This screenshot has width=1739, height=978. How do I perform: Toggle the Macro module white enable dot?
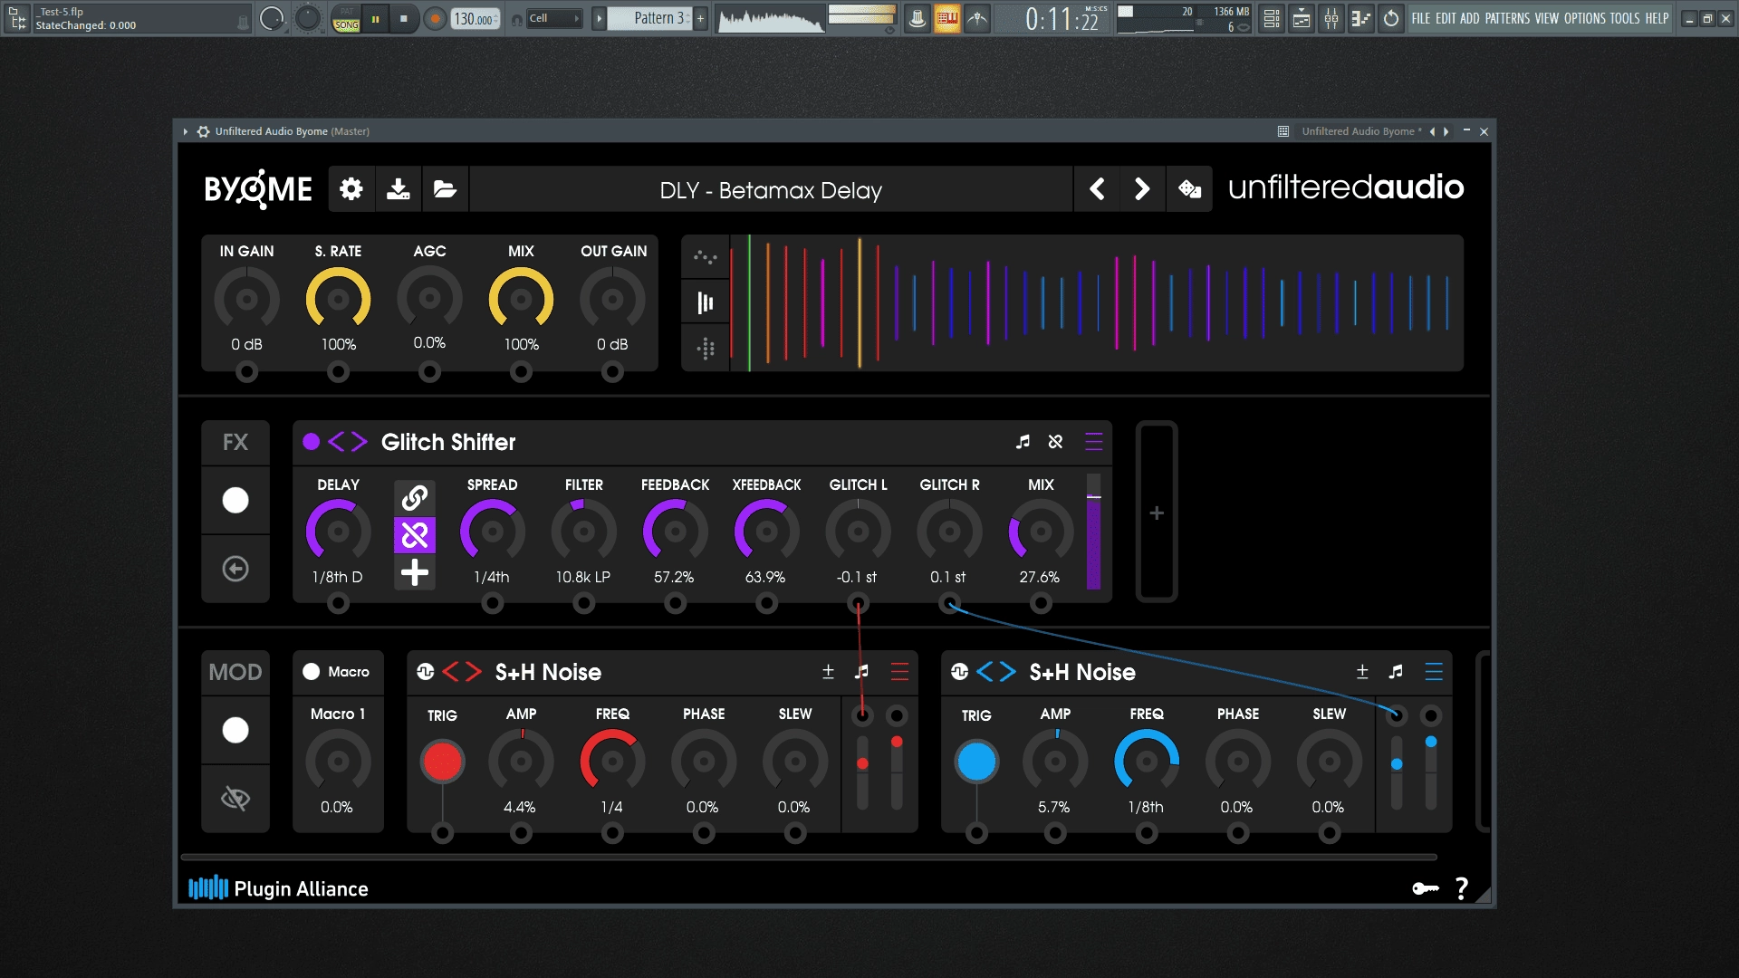pyautogui.click(x=311, y=672)
